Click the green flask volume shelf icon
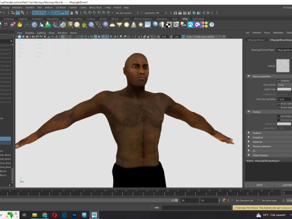This screenshot has width=292, height=219. (48, 25)
